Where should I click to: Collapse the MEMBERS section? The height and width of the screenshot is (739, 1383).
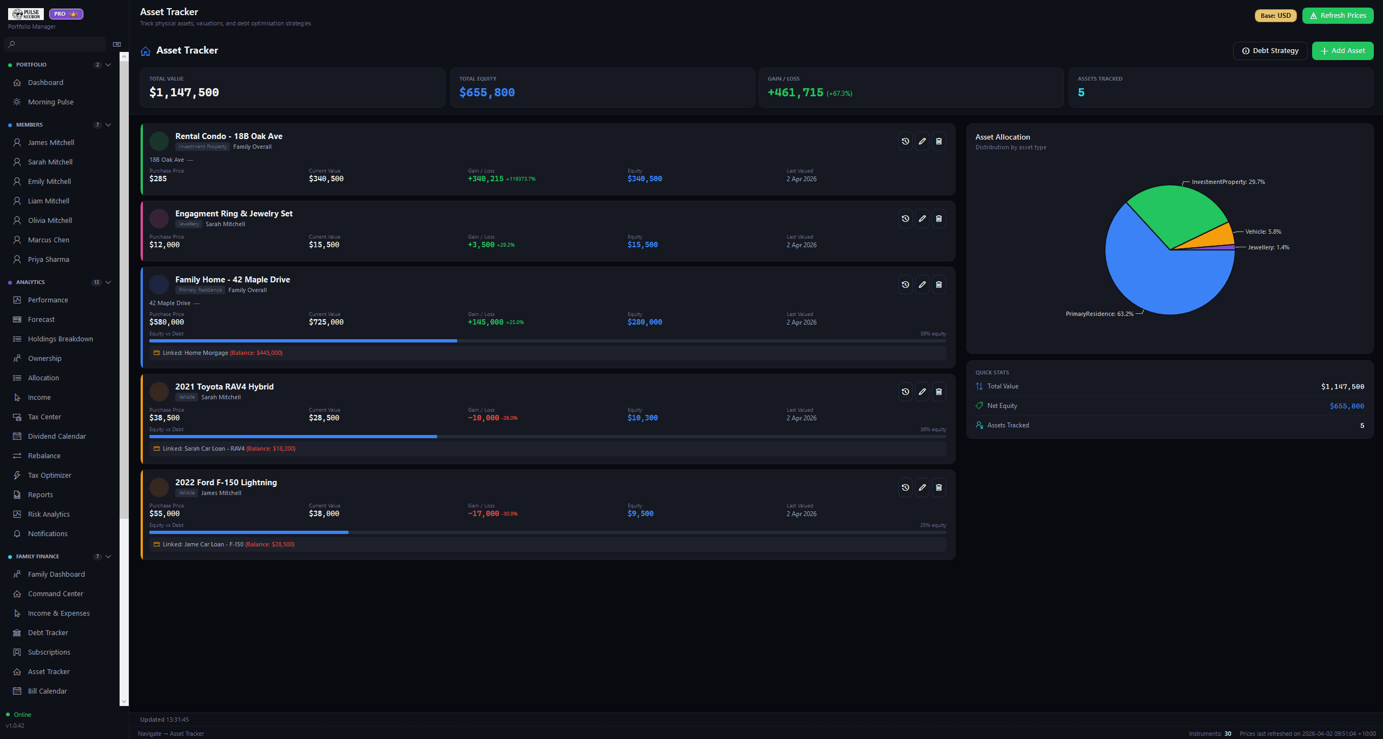click(108, 124)
